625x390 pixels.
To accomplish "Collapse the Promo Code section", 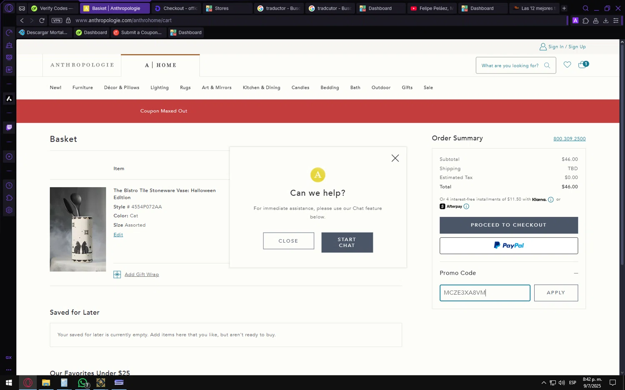I will [x=576, y=273].
